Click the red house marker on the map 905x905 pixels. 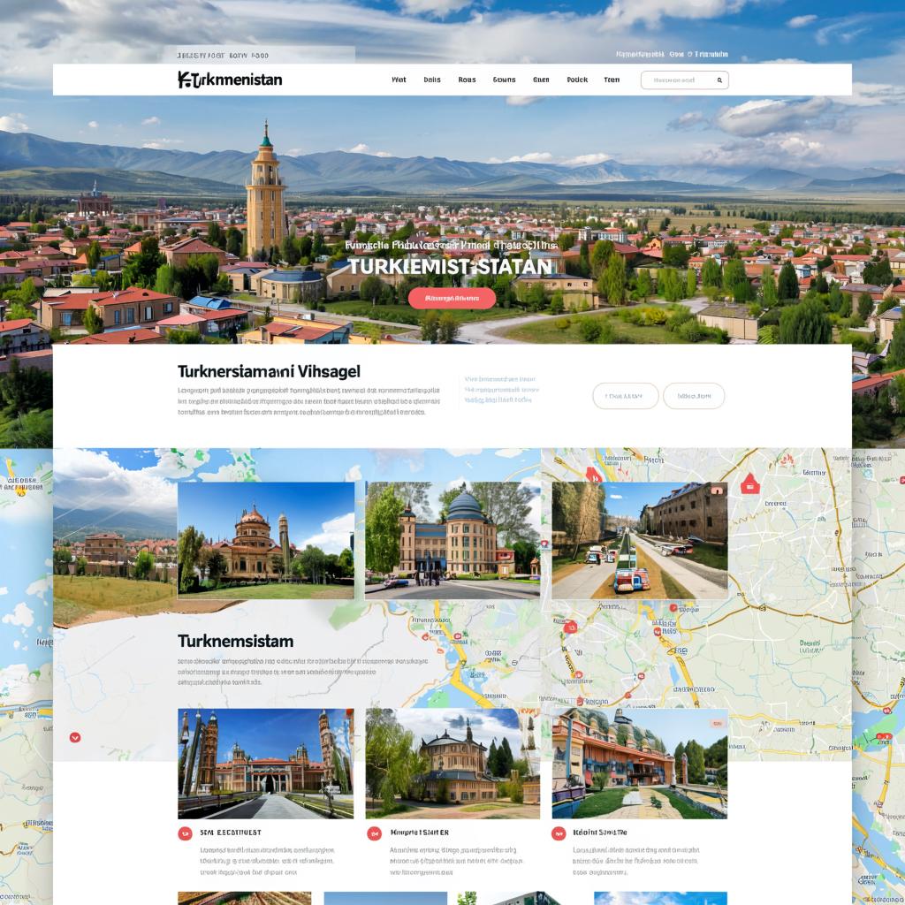pyautogui.click(x=749, y=483)
